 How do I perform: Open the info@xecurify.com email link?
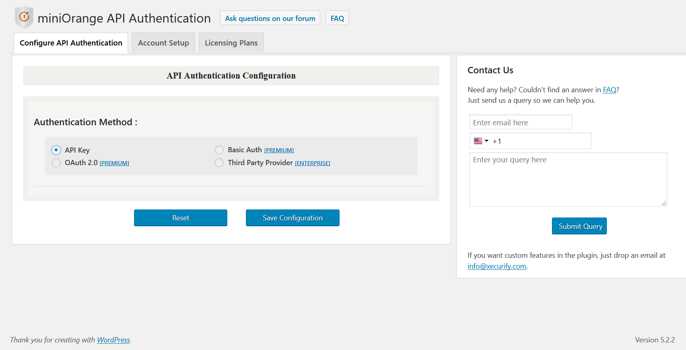[497, 266]
